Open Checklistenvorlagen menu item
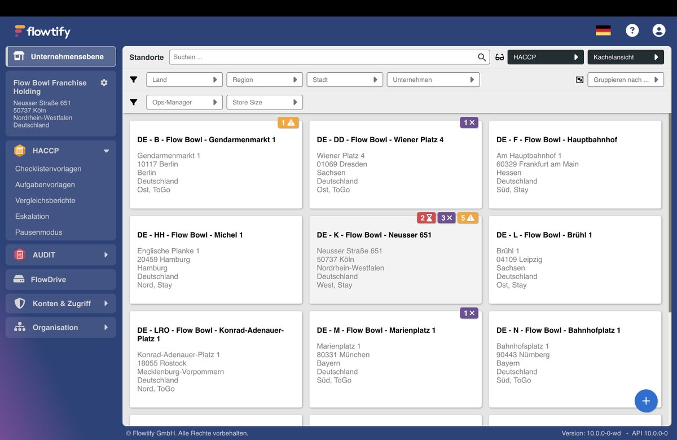Image resolution: width=677 pixels, height=440 pixels. [49, 169]
